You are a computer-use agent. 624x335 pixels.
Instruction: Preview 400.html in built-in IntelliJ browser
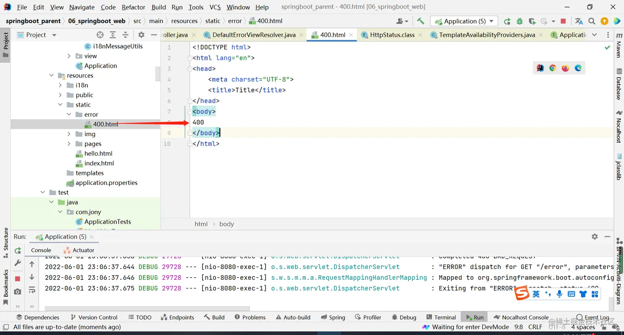tap(540, 68)
